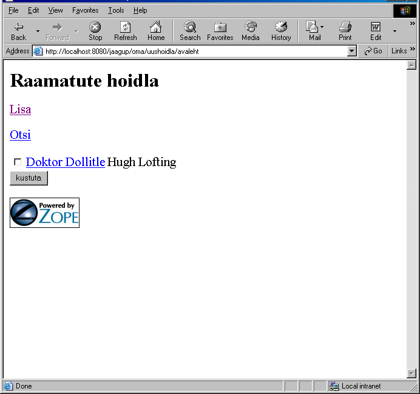Open the Doktor Dollitle book link
420x394 pixels.
(x=66, y=162)
